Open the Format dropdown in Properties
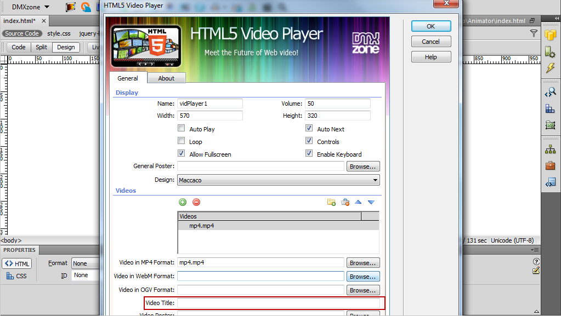Screen dimensions: 561x316 [86, 263]
